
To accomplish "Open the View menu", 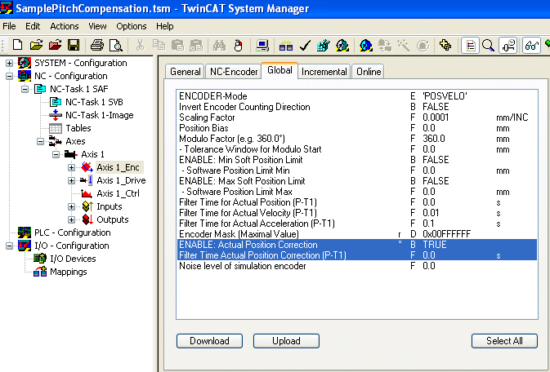I will click(x=97, y=26).
